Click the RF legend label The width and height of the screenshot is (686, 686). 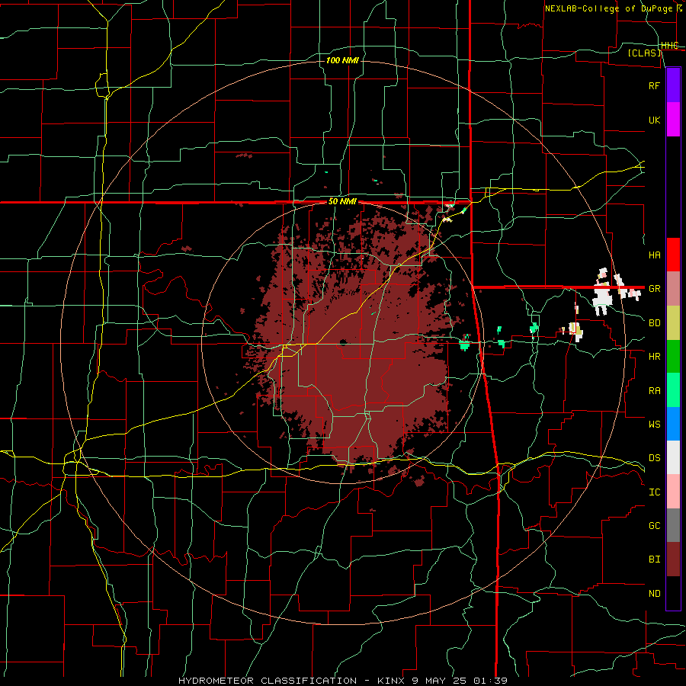tap(655, 85)
